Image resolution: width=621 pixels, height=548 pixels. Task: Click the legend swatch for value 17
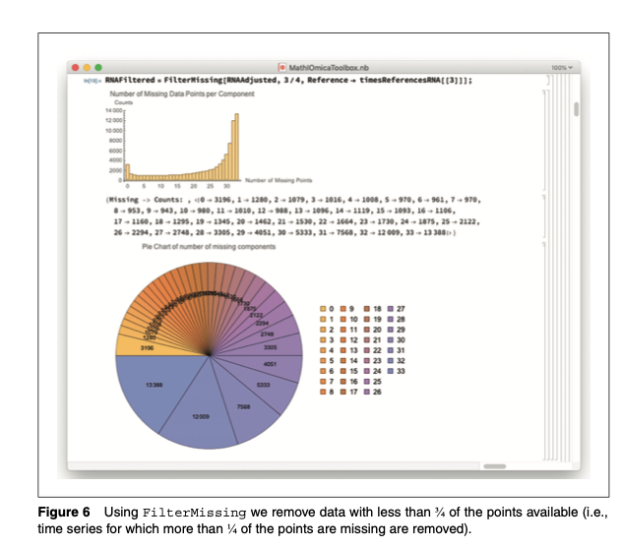click(x=343, y=392)
